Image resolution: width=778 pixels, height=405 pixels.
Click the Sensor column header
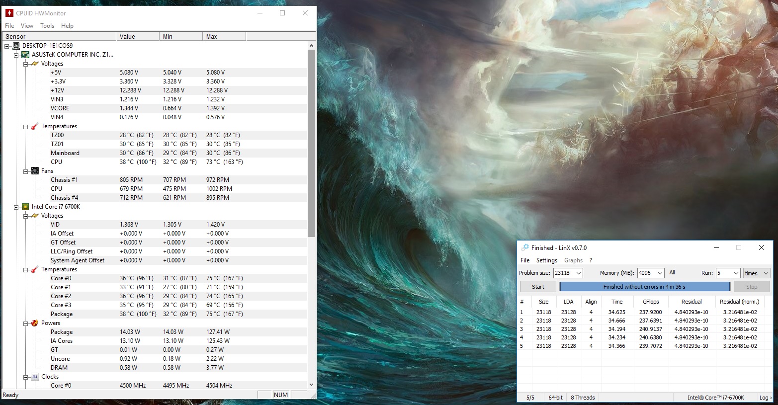point(59,36)
